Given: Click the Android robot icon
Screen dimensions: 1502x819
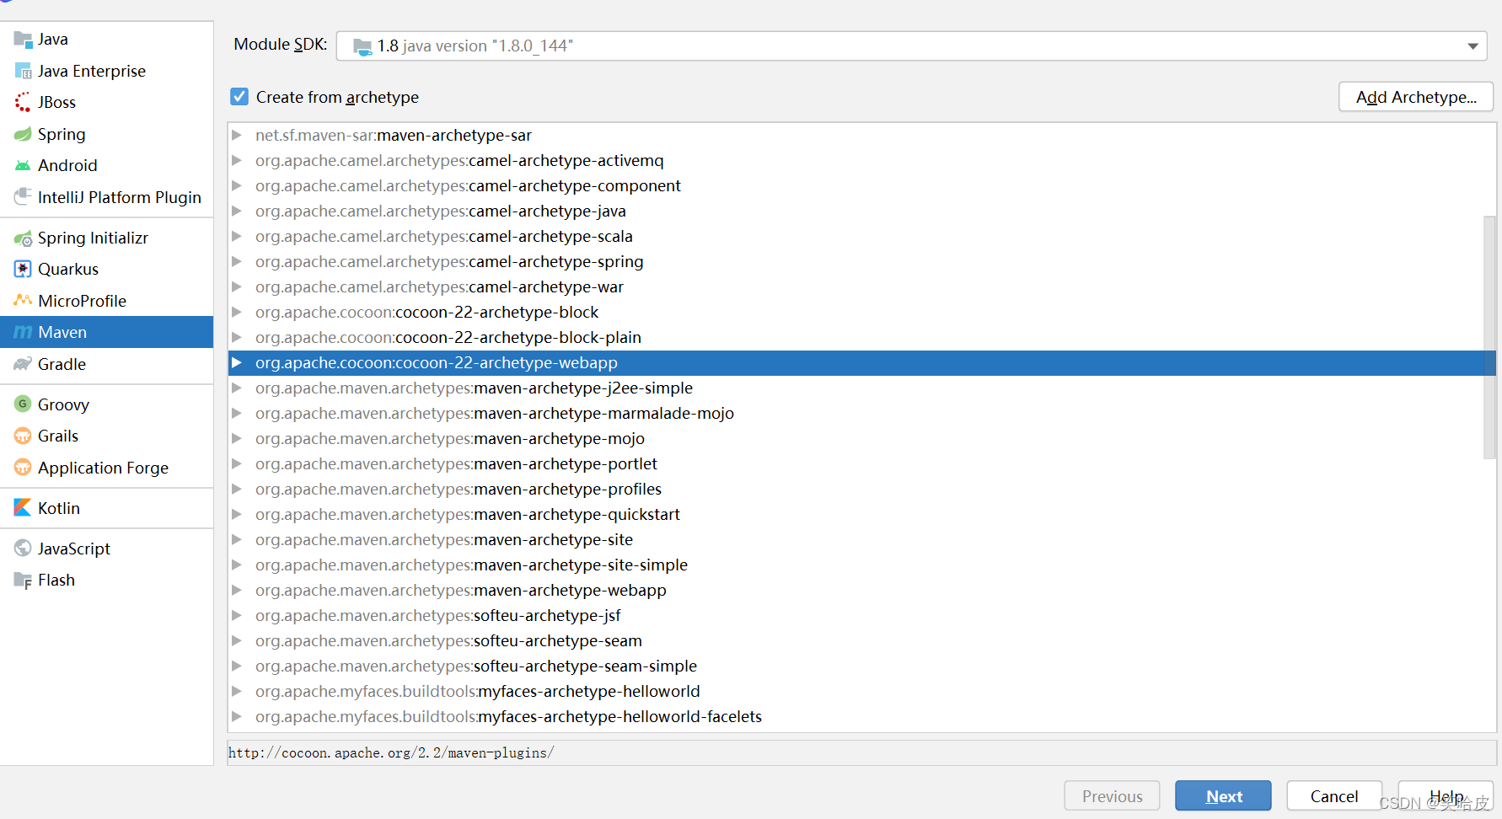Looking at the screenshot, I should pyautogui.click(x=23, y=165).
